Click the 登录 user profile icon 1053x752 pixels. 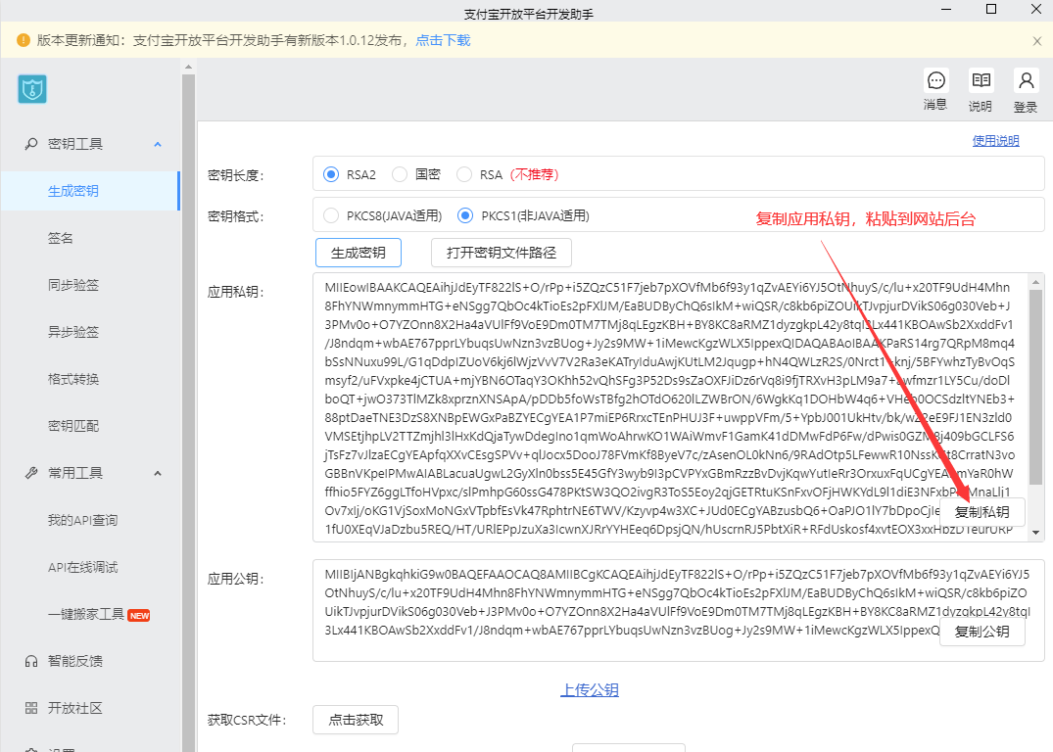[x=1026, y=81]
